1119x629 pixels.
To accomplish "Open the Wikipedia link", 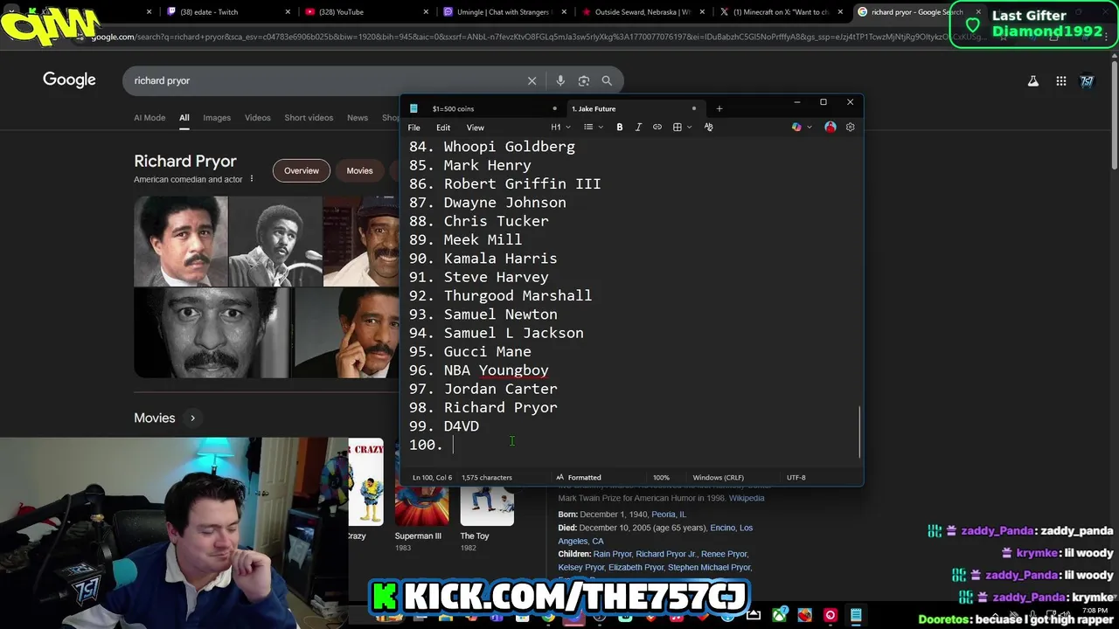I will (x=747, y=498).
